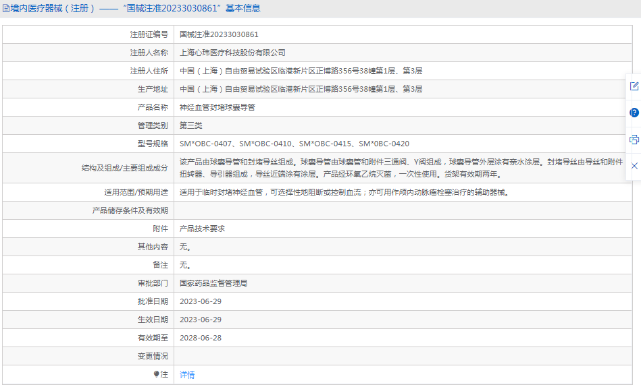Click the 产品名称 label
The image size is (641, 389).
click(x=153, y=107)
